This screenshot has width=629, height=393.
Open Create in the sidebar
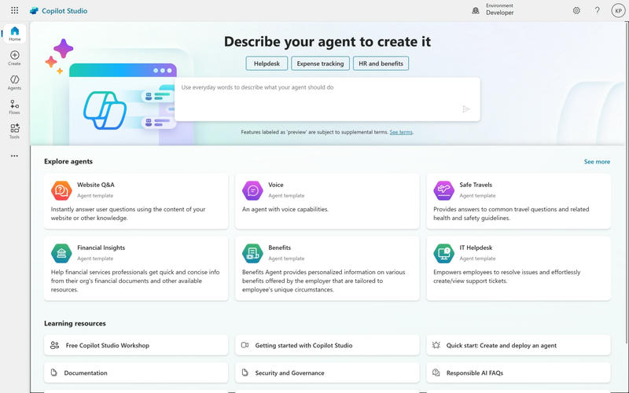click(x=14, y=57)
